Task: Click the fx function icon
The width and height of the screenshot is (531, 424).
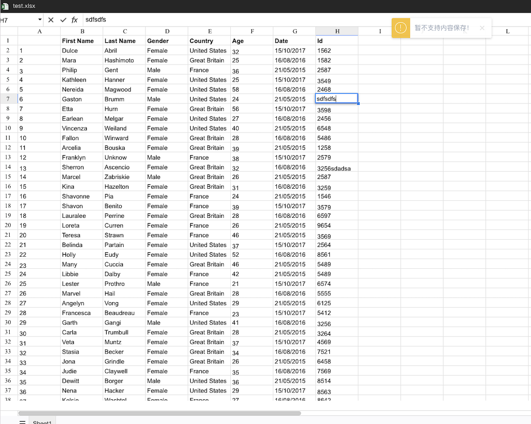Action: coord(74,19)
